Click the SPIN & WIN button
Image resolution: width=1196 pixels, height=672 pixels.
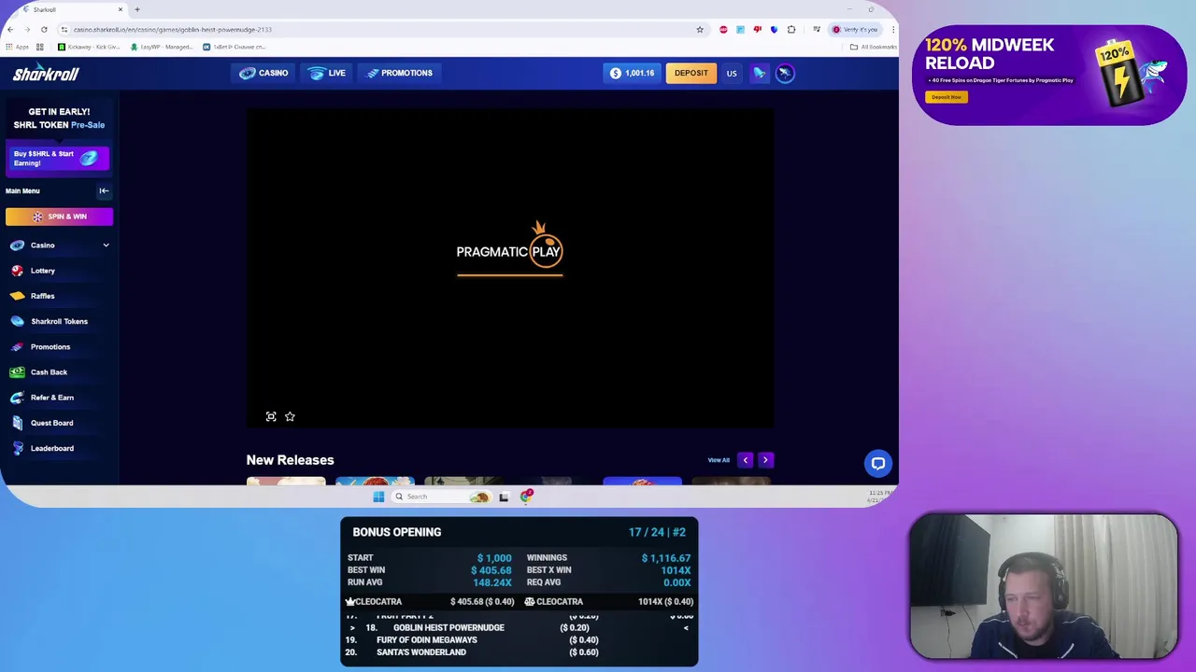(x=59, y=217)
